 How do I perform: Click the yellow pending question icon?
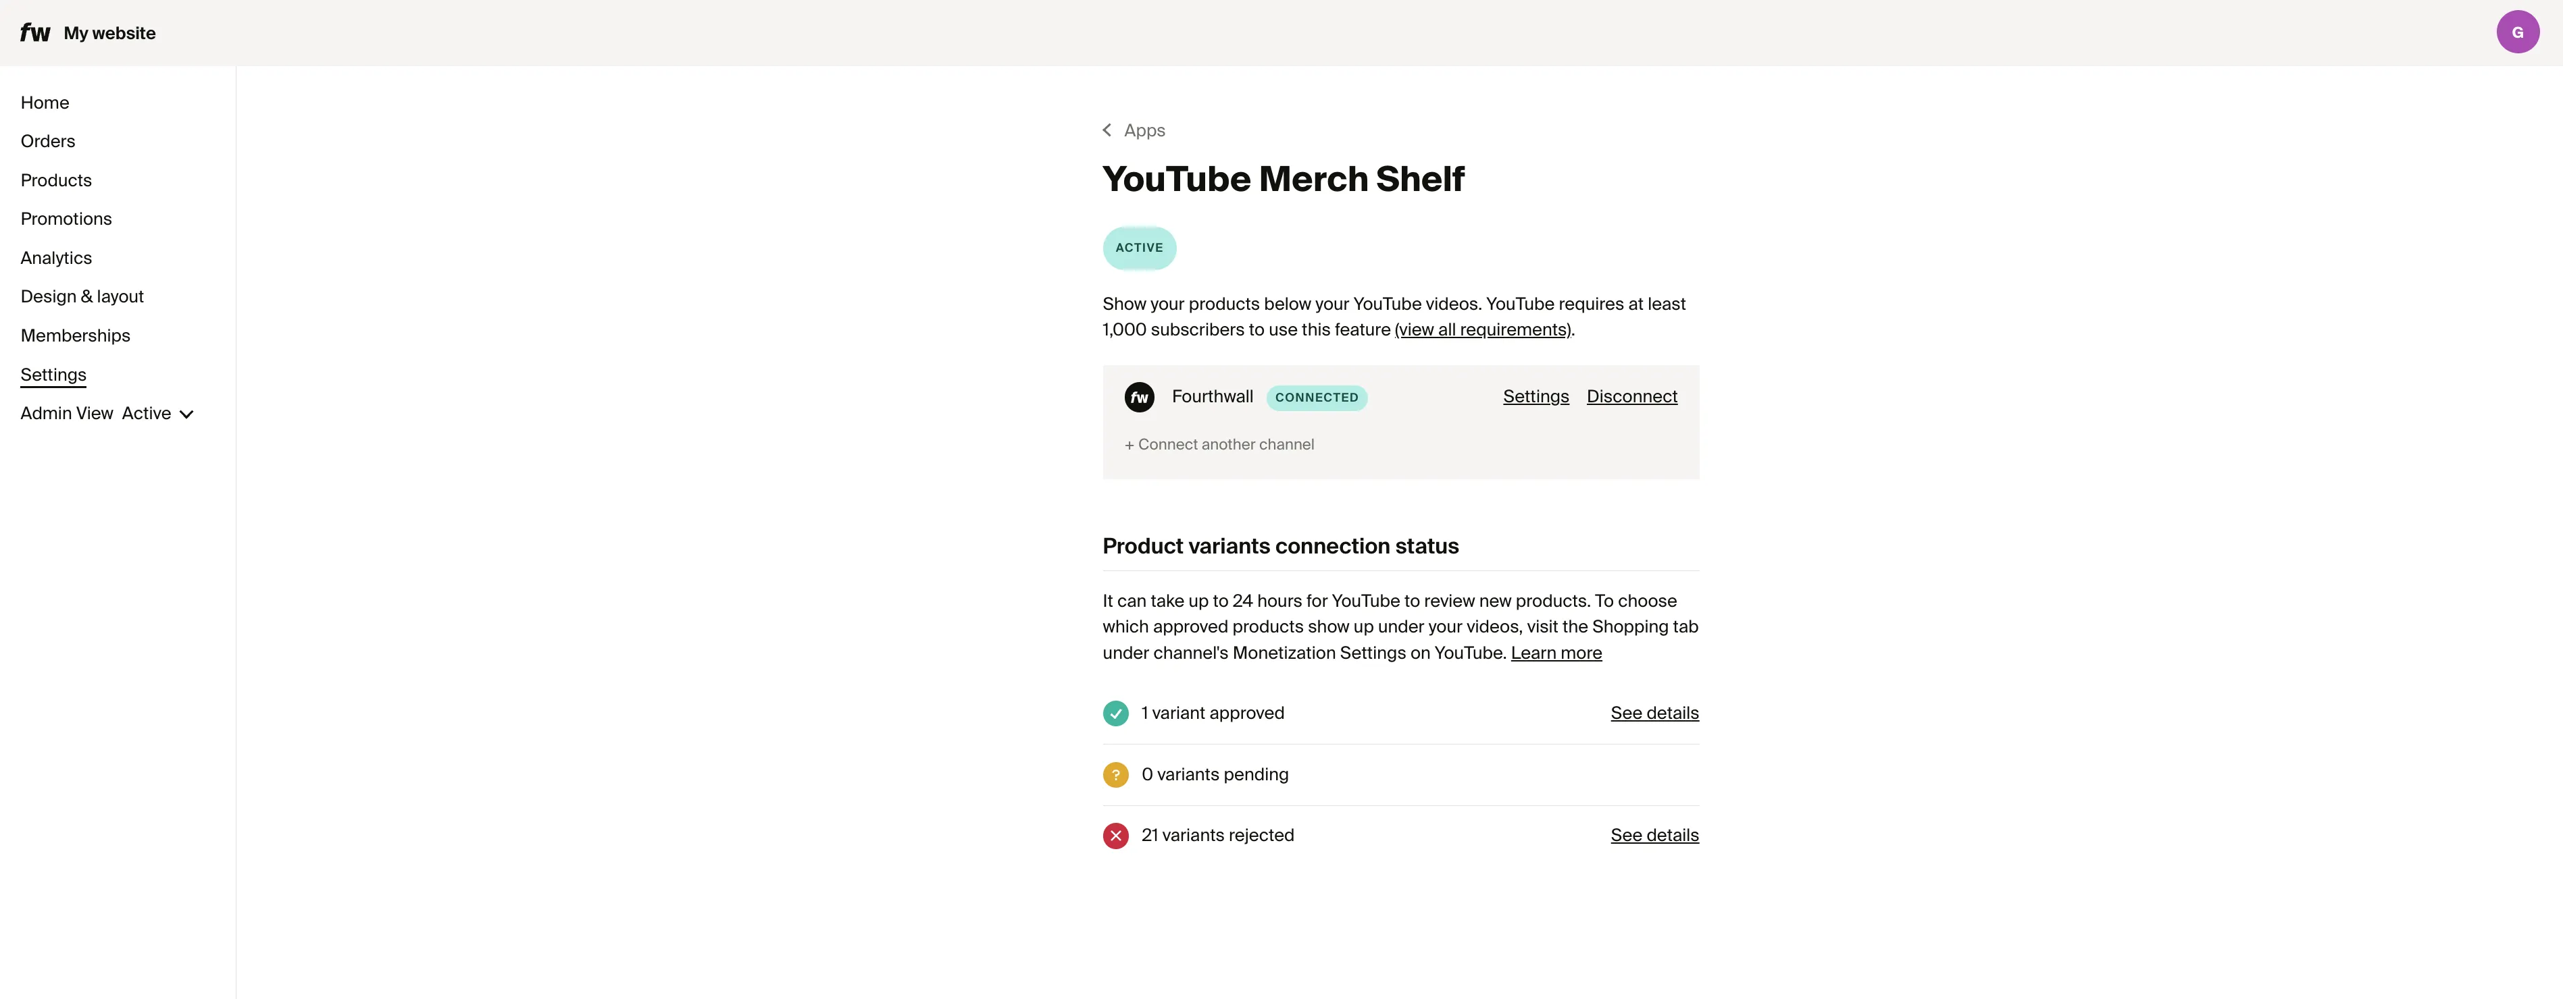[x=1115, y=774]
